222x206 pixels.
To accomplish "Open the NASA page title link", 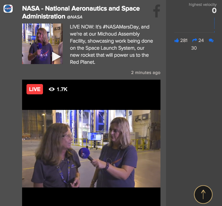I will 81,12.
